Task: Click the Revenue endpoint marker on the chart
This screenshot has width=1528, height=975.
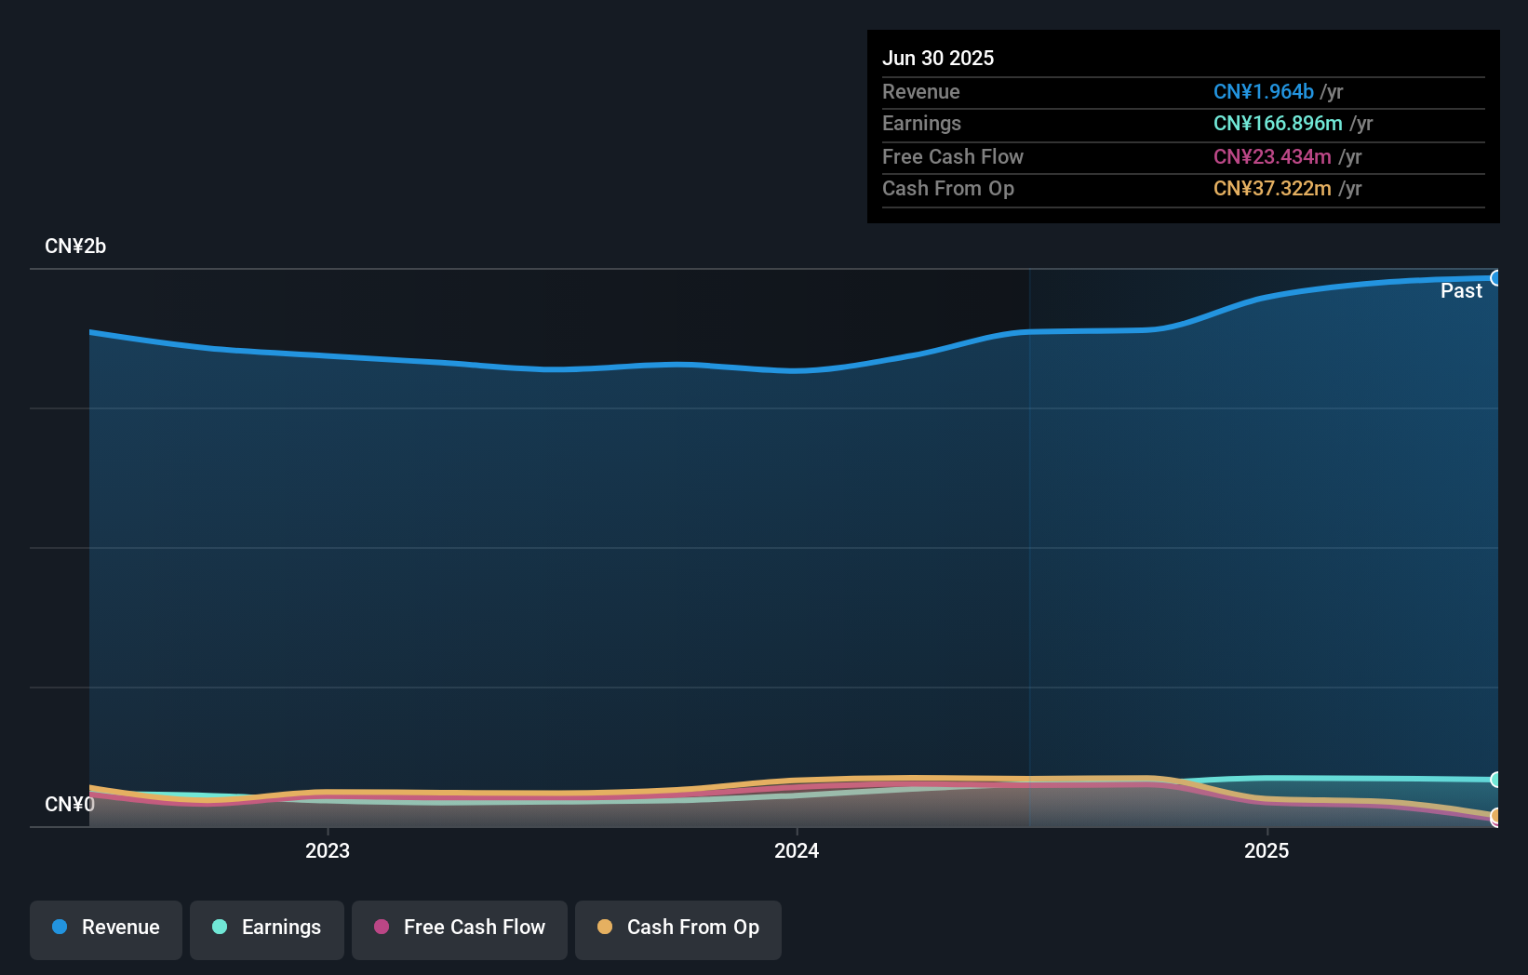Action: click(1496, 278)
